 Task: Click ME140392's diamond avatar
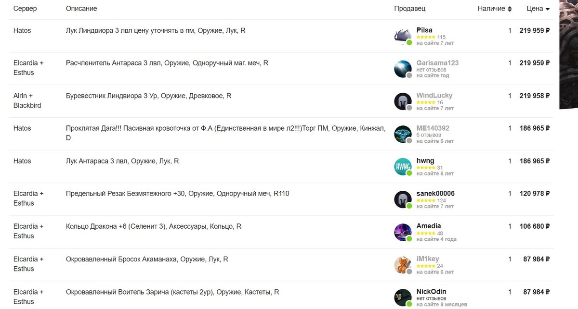(x=403, y=134)
